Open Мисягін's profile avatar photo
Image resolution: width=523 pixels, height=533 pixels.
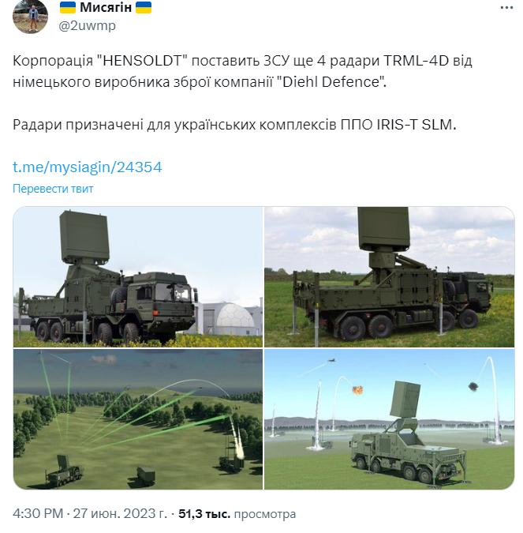click(x=30, y=16)
